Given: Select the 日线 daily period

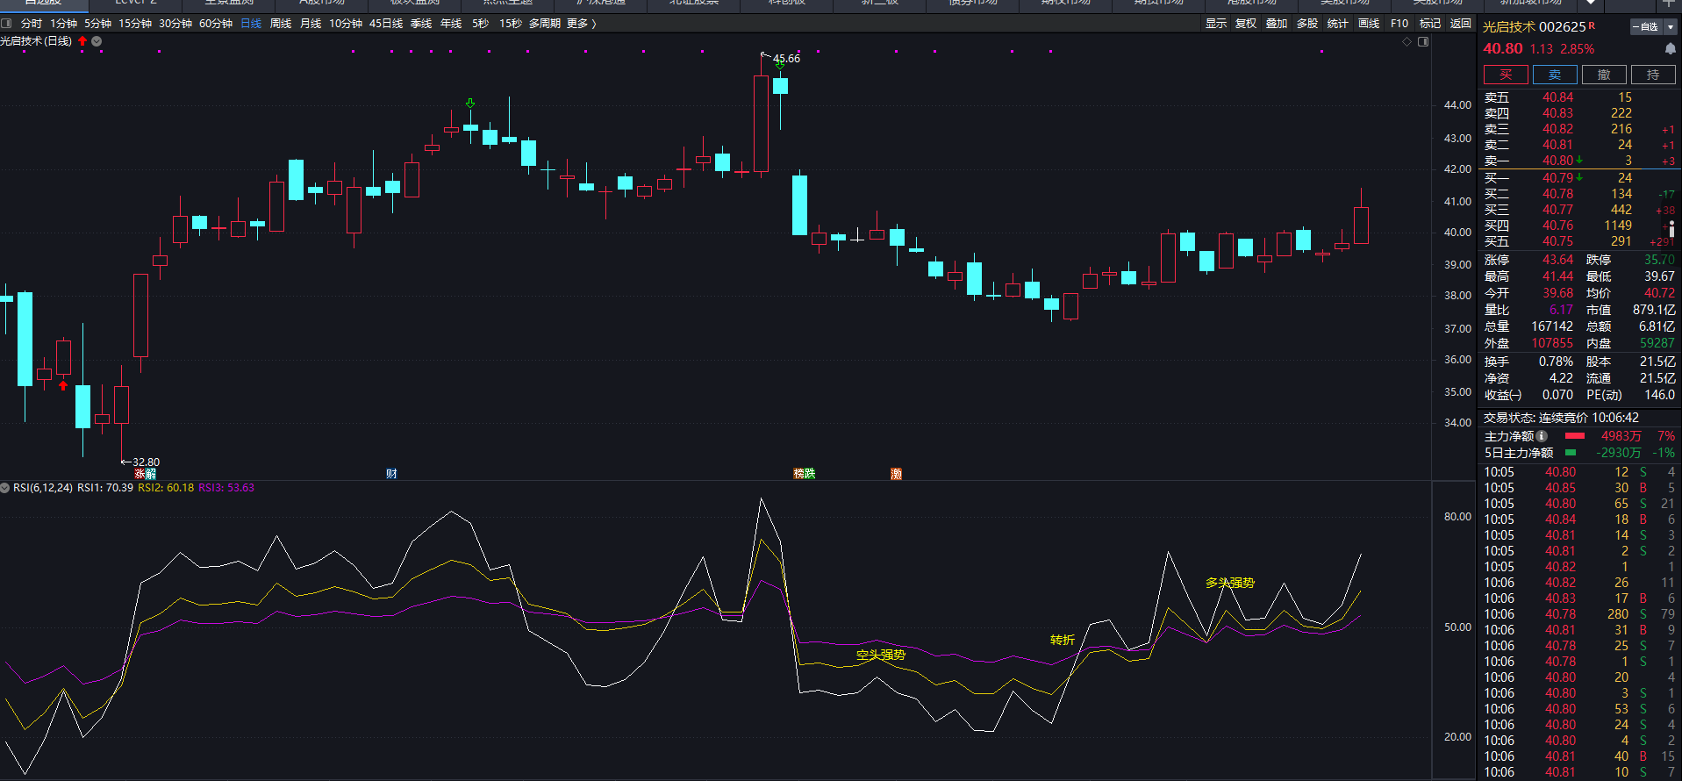Looking at the screenshot, I should [251, 24].
